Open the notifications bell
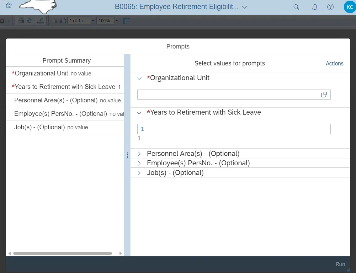Image resolution: width=356 pixels, height=273 pixels. pyautogui.click(x=315, y=7)
